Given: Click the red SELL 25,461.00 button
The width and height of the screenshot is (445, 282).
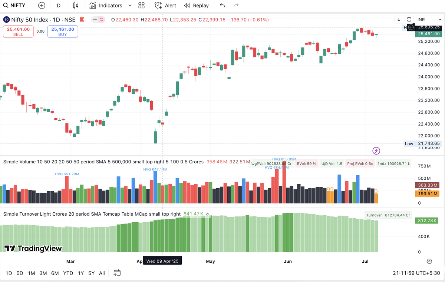Looking at the screenshot, I should (18, 31).
